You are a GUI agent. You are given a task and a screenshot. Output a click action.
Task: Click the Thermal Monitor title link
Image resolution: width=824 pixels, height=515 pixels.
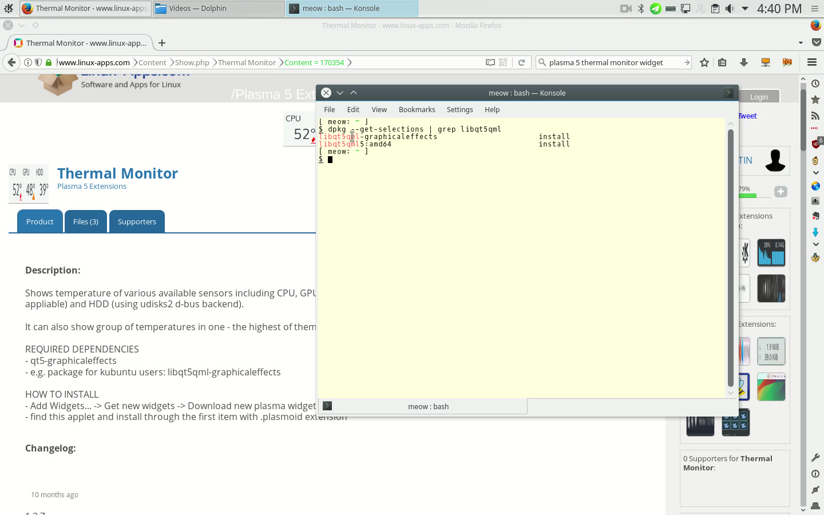point(117,173)
